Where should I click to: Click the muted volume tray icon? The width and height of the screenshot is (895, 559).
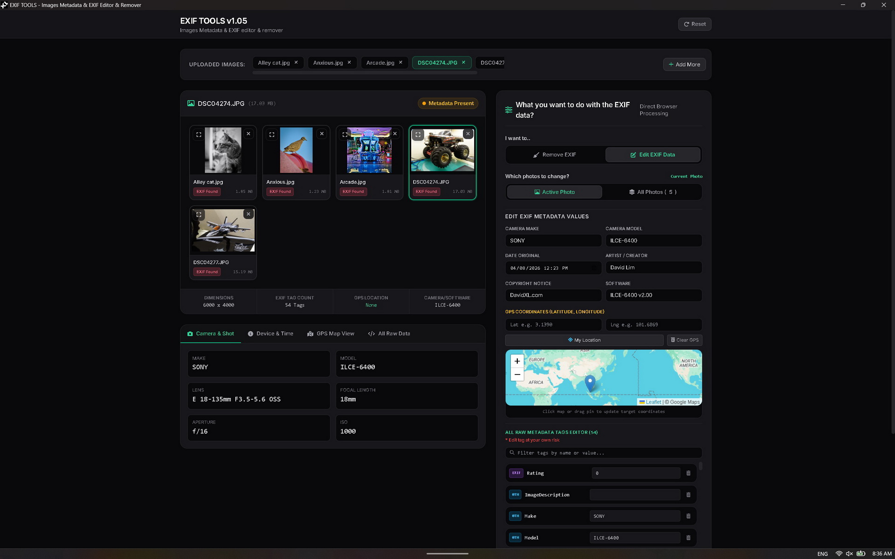[849, 553]
